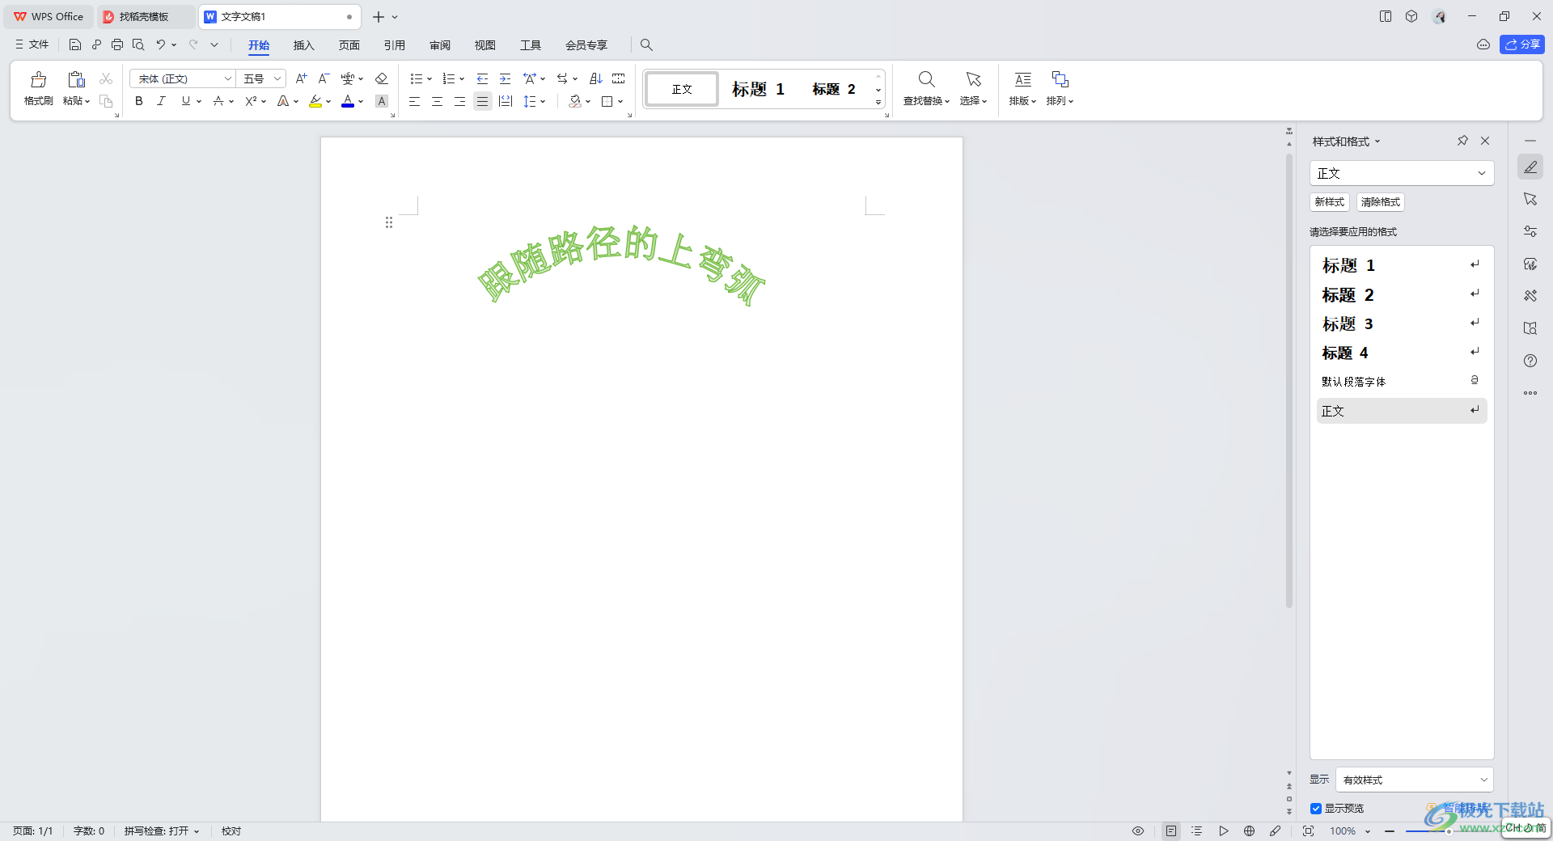1553x841 pixels.
Task: Toggle character shading A button
Action: point(382,101)
